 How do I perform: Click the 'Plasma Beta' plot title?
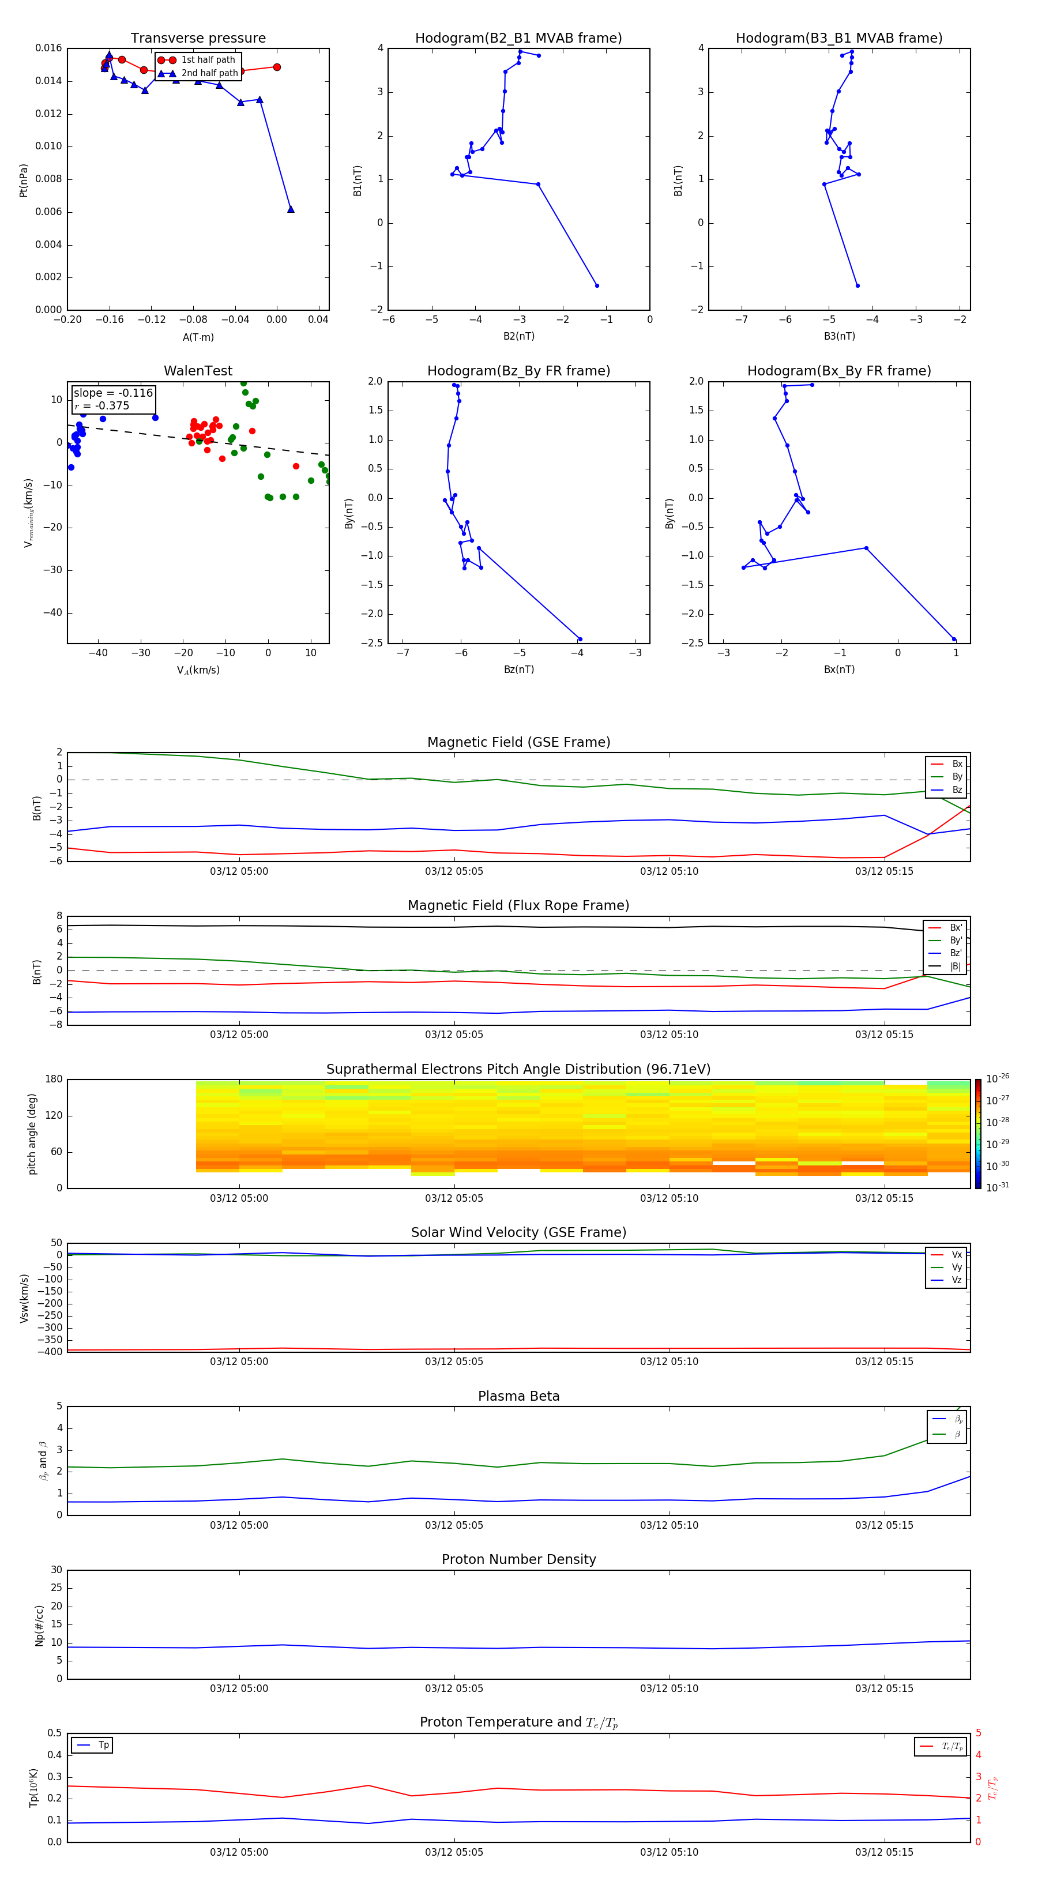[518, 1396]
